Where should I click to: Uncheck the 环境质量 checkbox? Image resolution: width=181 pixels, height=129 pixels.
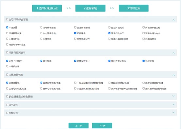(7, 27)
